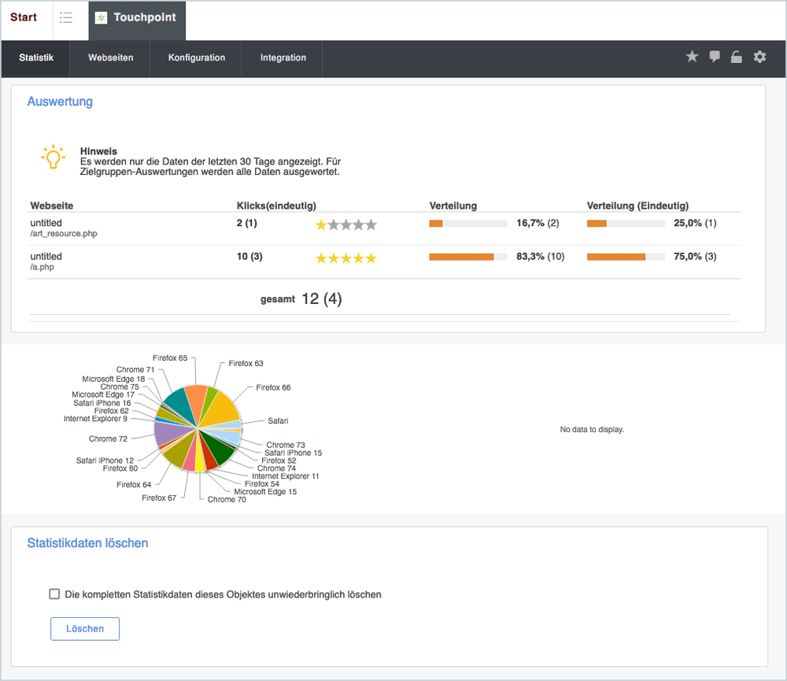Viewport: 787px width, 681px height.
Task: Click the 25,0% Verteilung (Eindeutig) bar
Action: point(626,224)
